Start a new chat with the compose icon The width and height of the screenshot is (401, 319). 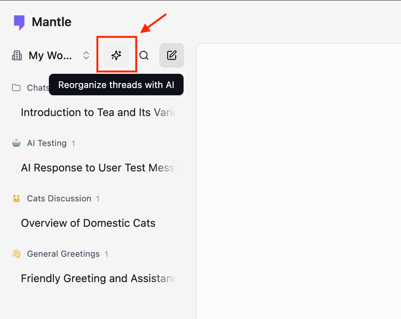[172, 55]
